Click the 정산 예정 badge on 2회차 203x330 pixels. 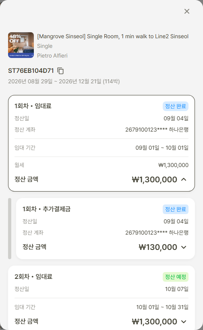tap(176, 277)
